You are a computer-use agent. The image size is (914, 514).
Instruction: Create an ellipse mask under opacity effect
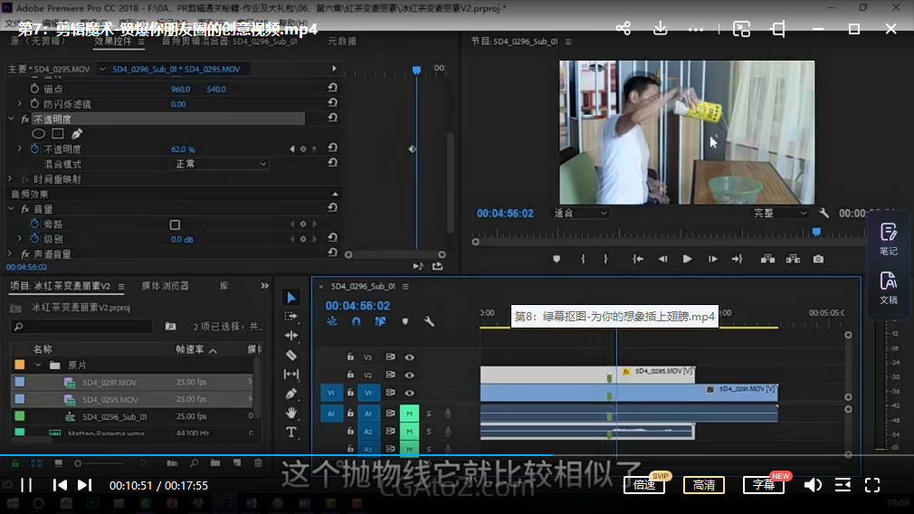39,134
